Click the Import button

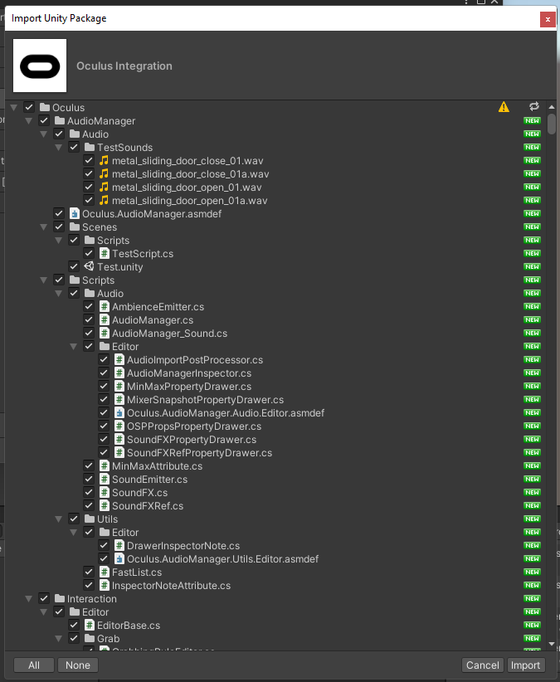pos(526,665)
